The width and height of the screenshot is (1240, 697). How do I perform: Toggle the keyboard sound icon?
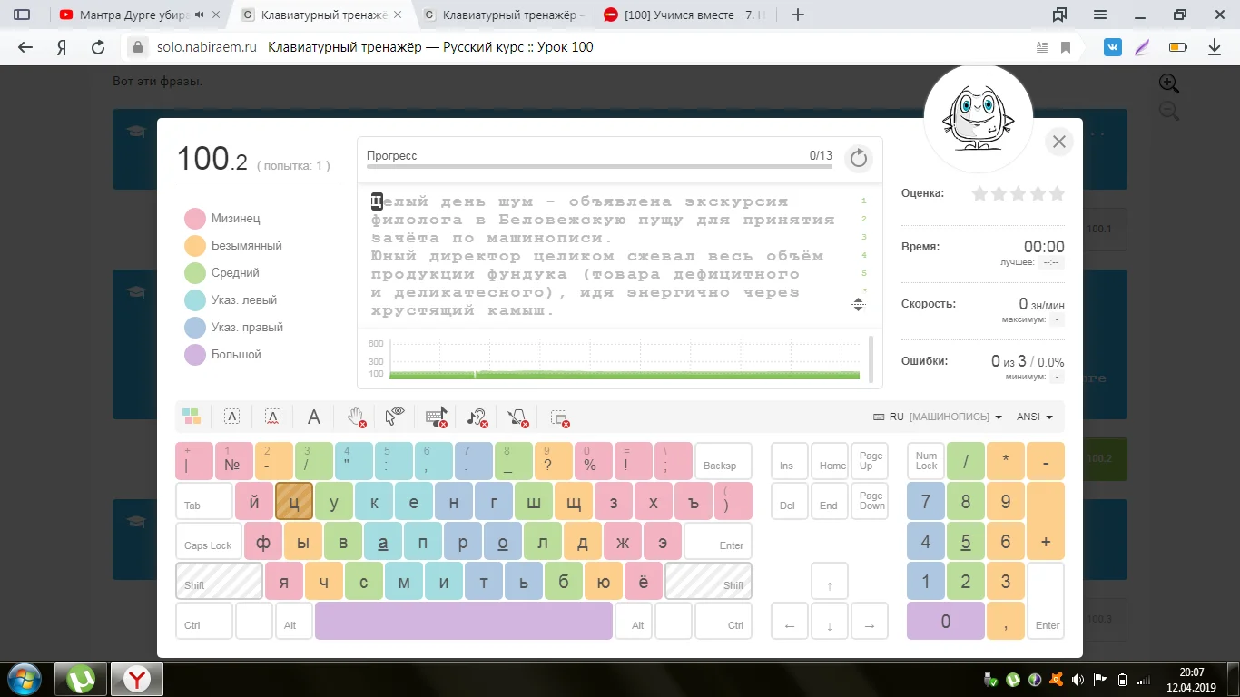click(436, 417)
